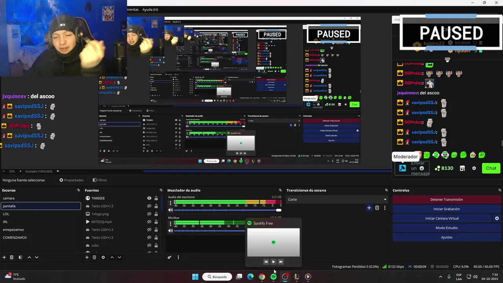Open the Ayuda (H) menu

click(x=150, y=9)
